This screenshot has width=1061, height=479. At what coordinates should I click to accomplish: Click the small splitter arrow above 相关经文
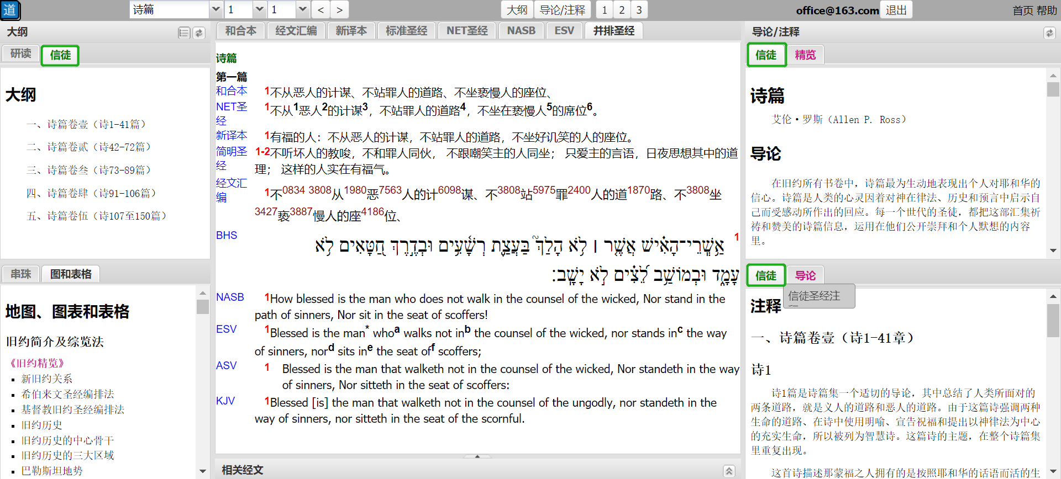pos(477,456)
